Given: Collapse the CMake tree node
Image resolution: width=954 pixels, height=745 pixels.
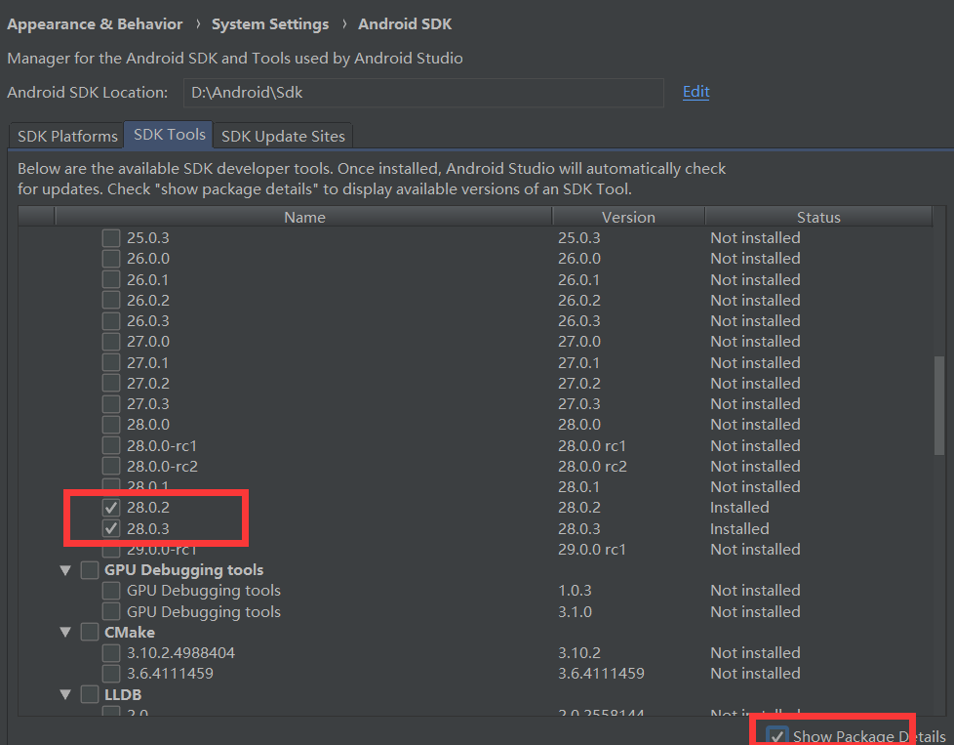Looking at the screenshot, I should coord(64,632).
